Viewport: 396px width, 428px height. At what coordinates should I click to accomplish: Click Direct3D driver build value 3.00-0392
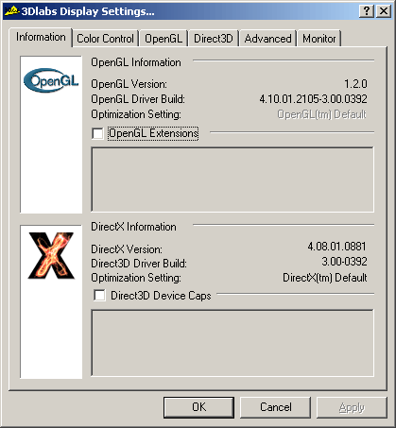click(344, 262)
